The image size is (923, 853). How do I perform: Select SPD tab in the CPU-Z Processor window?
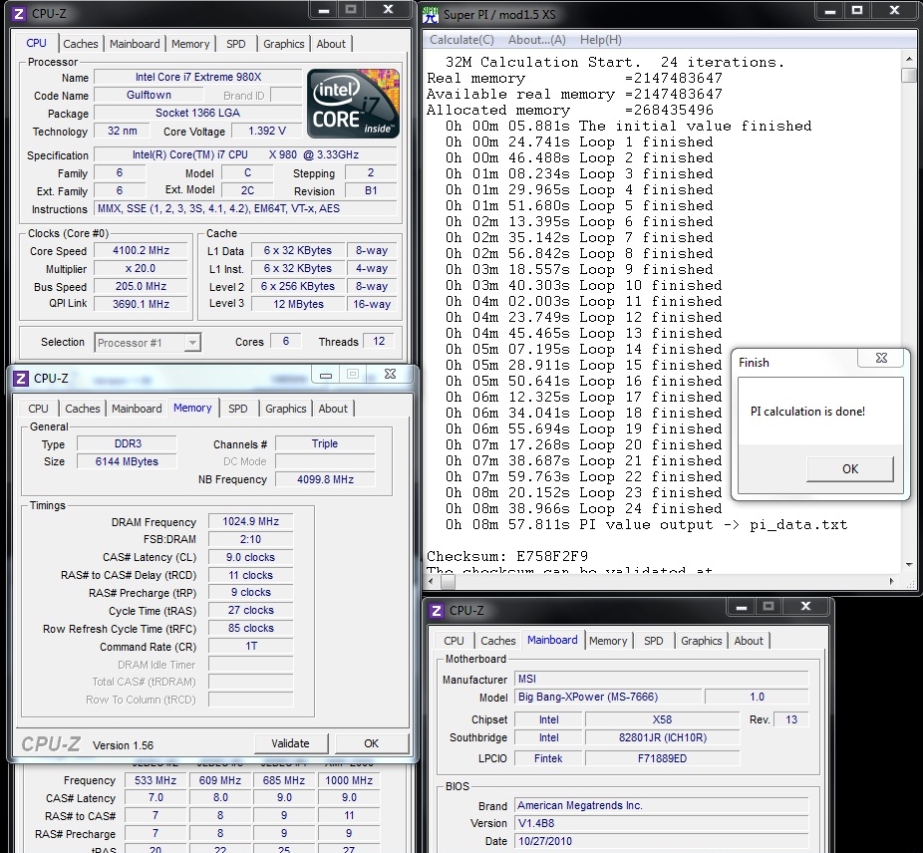click(235, 44)
